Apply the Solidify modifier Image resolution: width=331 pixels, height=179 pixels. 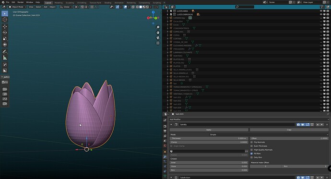[209, 130]
